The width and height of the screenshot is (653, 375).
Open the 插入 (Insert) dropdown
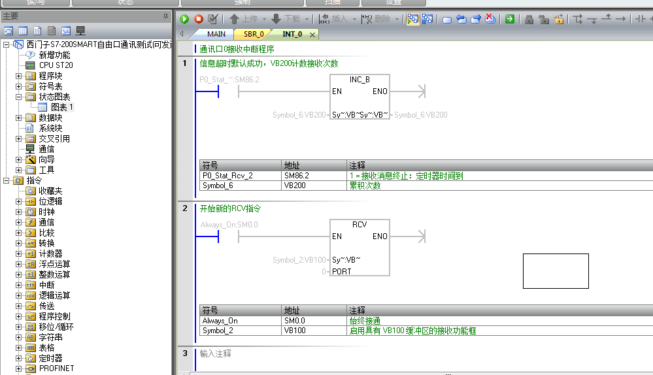(354, 20)
